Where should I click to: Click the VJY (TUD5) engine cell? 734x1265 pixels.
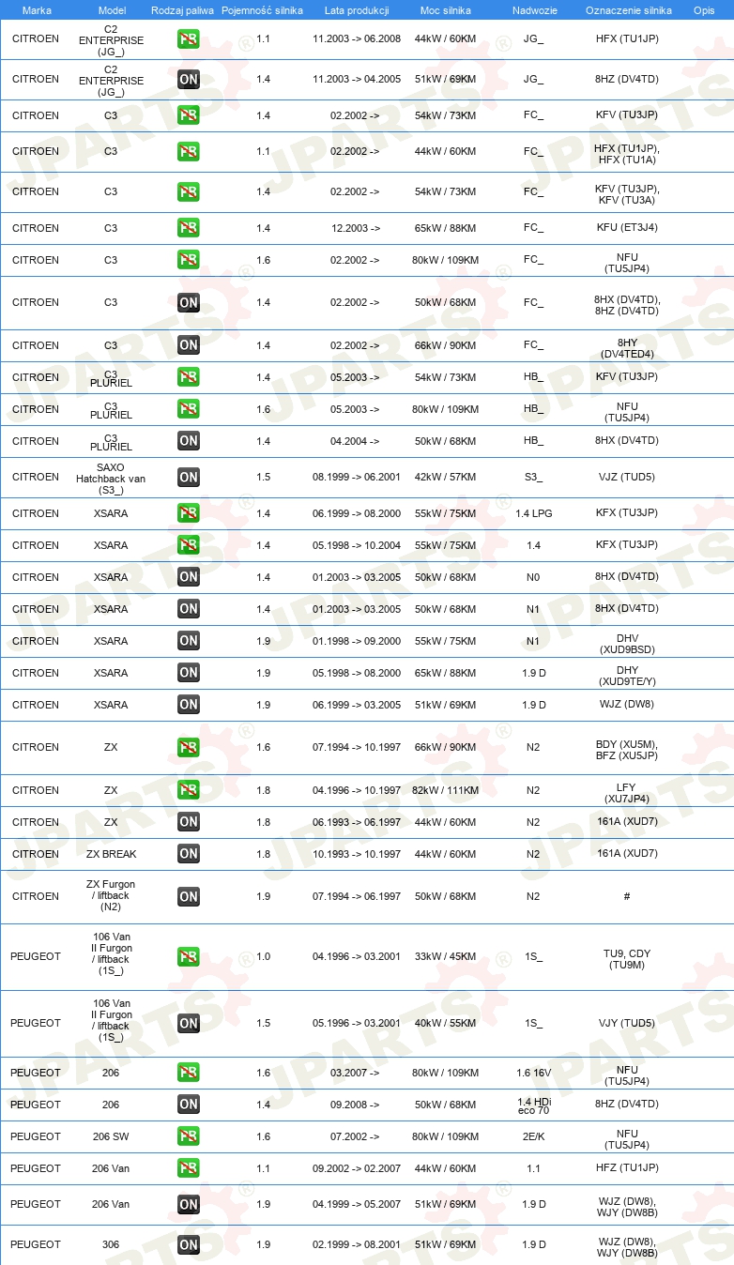pyautogui.click(x=627, y=1024)
